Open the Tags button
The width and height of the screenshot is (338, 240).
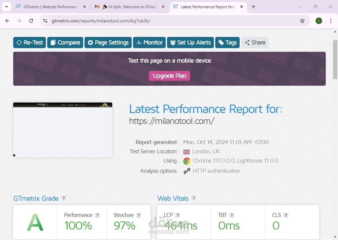click(x=227, y=43)
